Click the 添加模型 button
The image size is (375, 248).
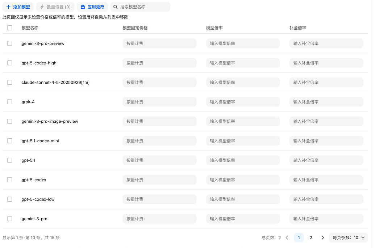(x=18, y=7)
